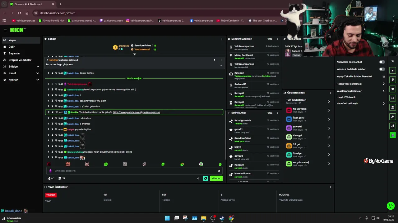Select Yayın in left navigation
This screenshot has height=223, width=398.
(21, 40)
